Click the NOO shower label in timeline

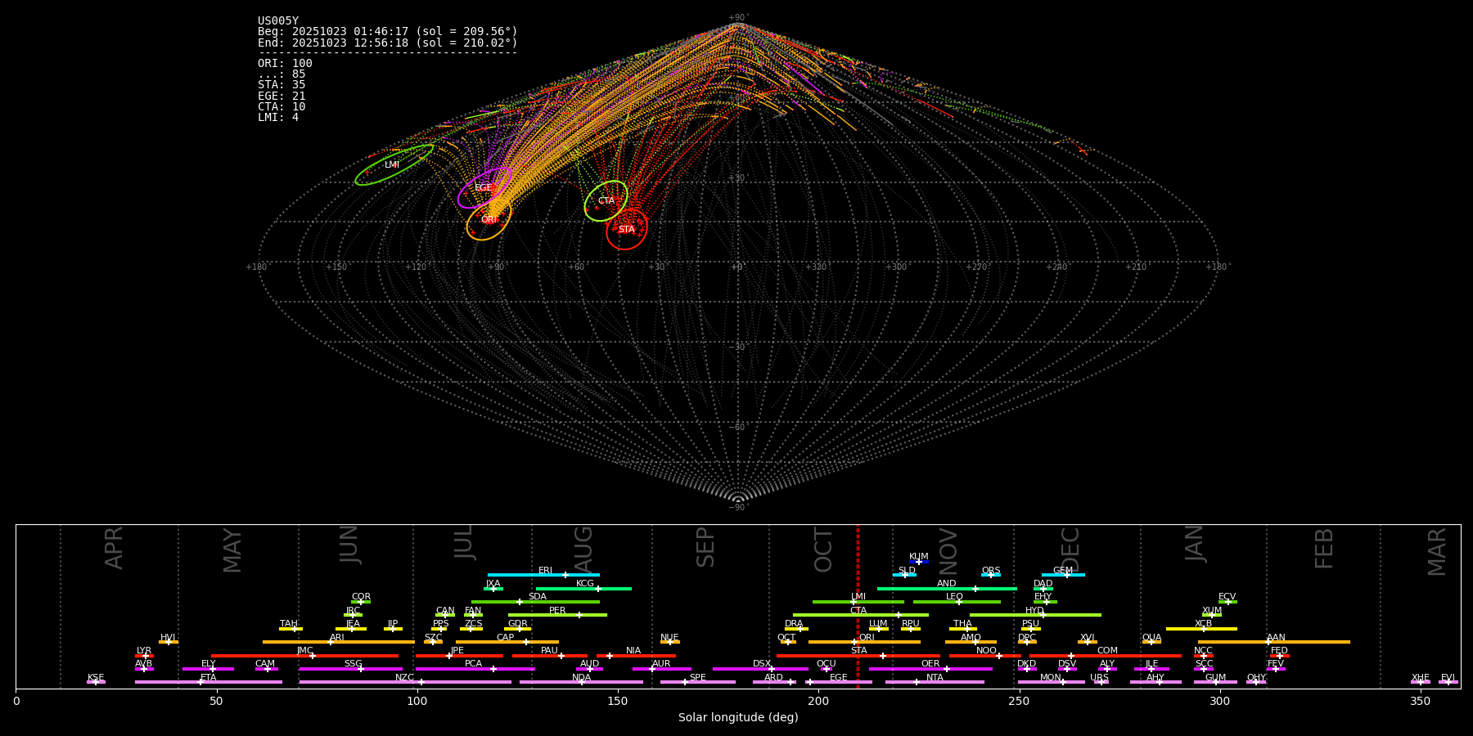(x=986, y=651)
